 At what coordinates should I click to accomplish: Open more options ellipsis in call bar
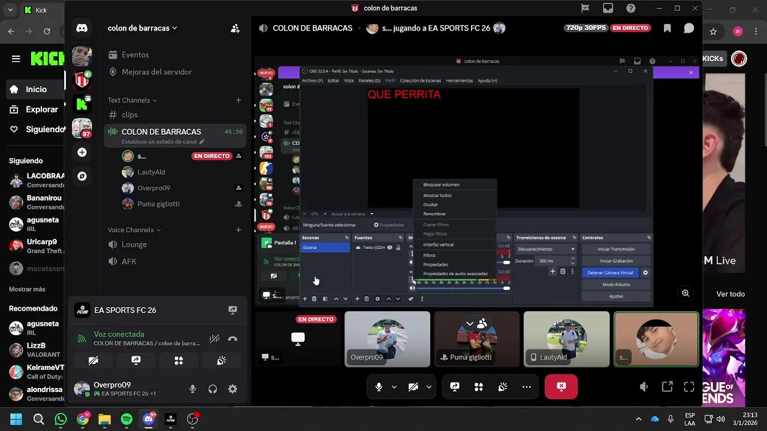tap(527, 387)
